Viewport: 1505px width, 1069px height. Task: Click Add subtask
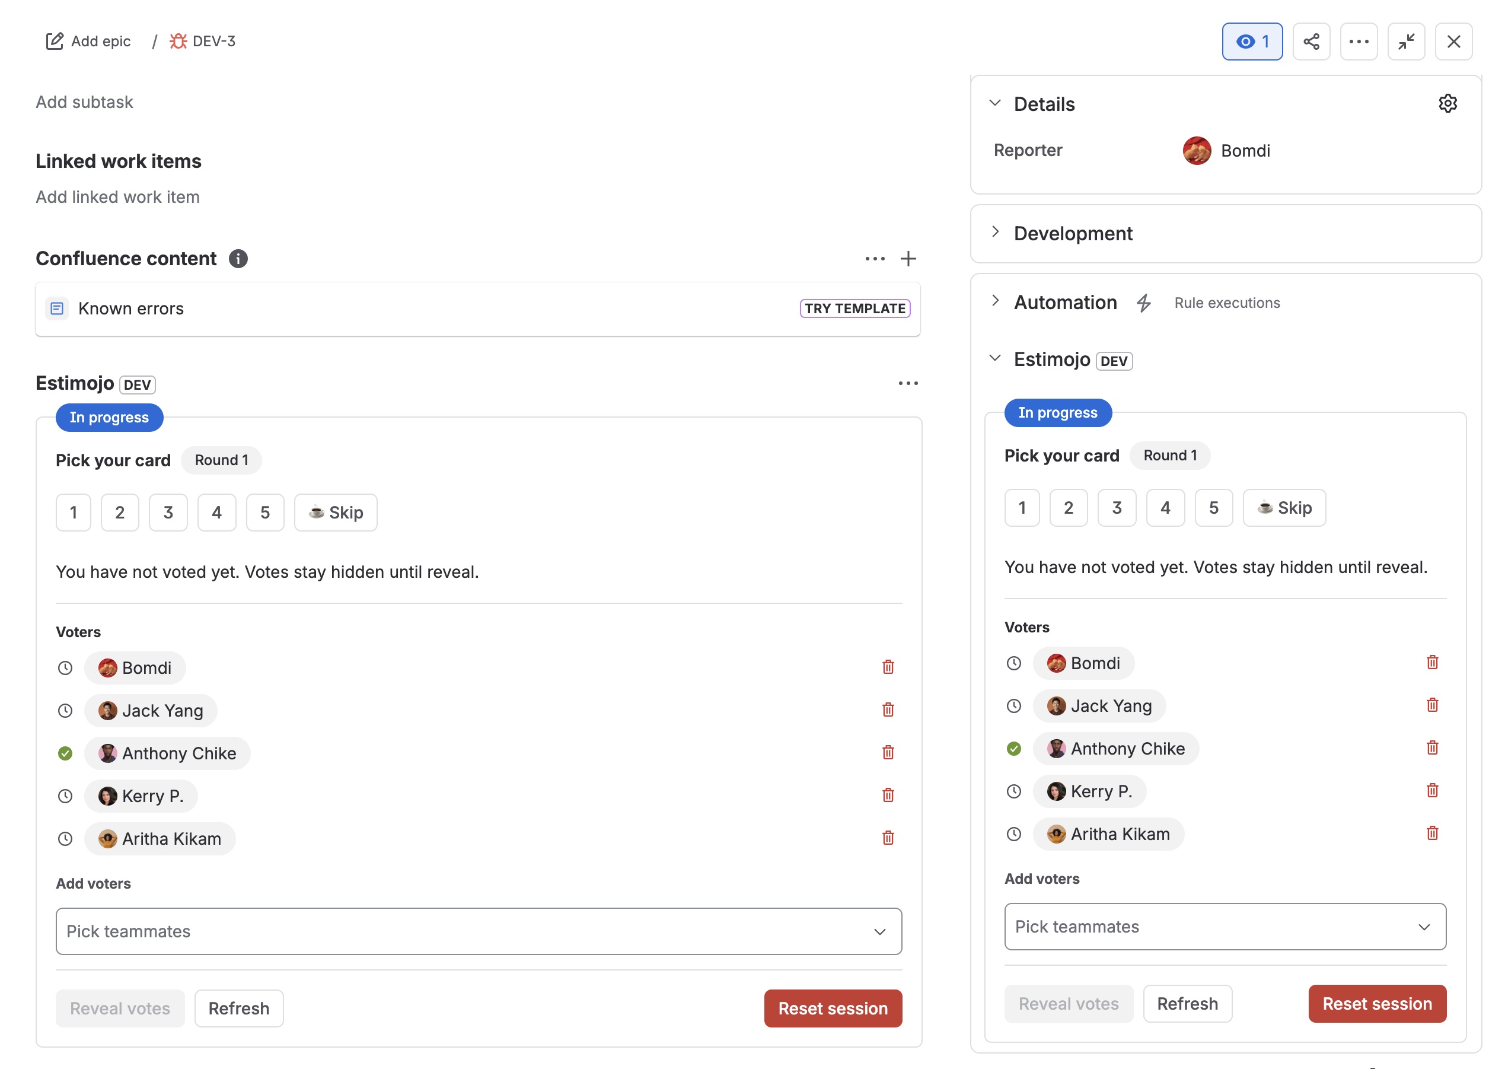[84, 102]
